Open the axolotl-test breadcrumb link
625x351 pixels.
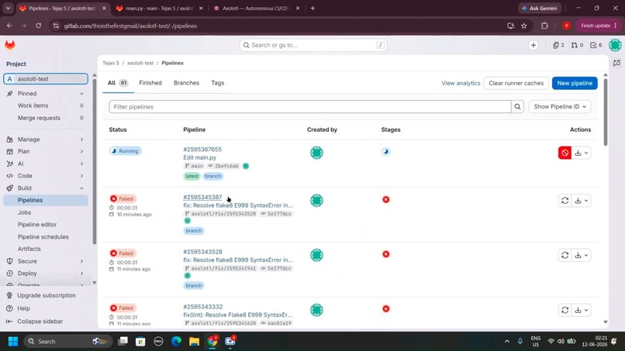coord(140,63)
